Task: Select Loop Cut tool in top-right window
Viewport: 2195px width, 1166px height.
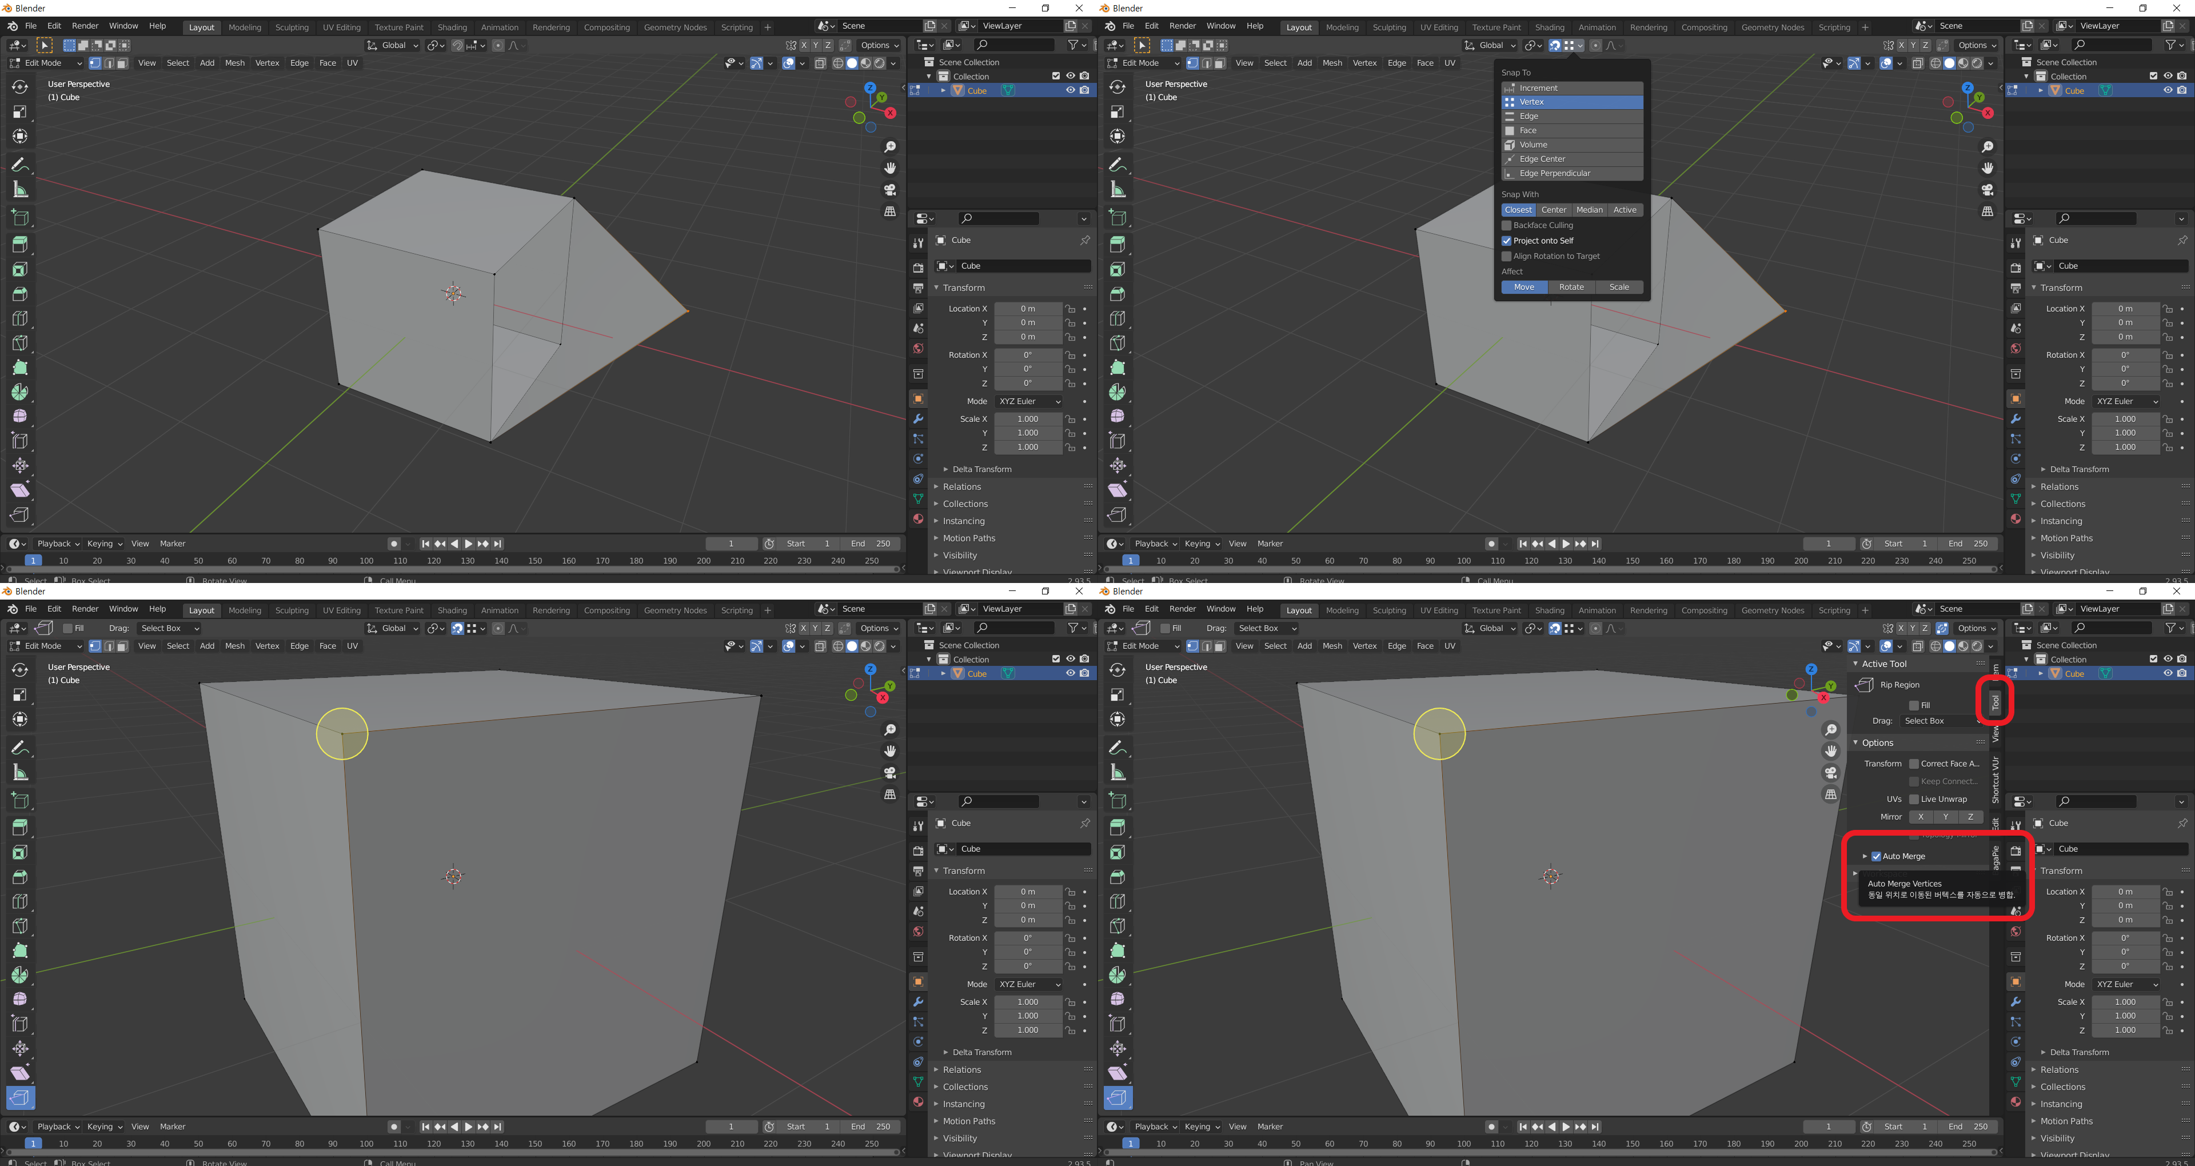Action: click(x=1117, y=319)
